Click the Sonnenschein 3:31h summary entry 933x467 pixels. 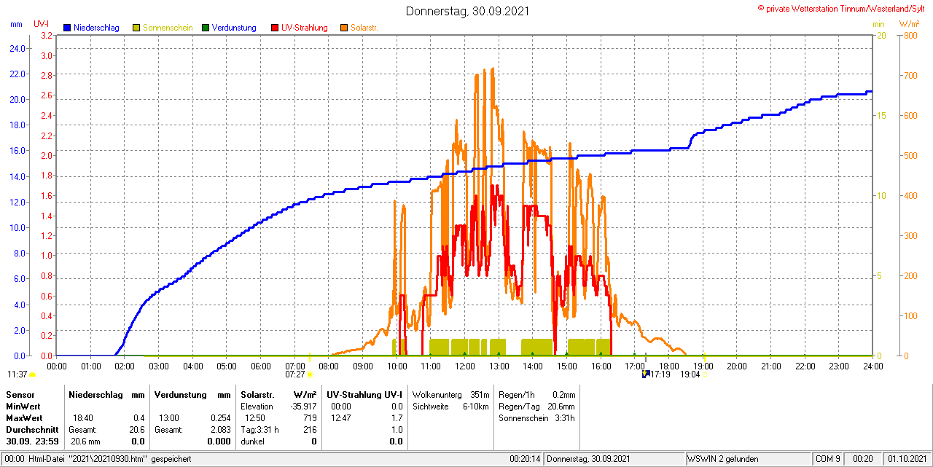tap(536, 417)
